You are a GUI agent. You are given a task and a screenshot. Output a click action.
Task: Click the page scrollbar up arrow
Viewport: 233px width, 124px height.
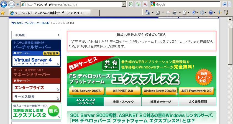click(x=230, y=19)
